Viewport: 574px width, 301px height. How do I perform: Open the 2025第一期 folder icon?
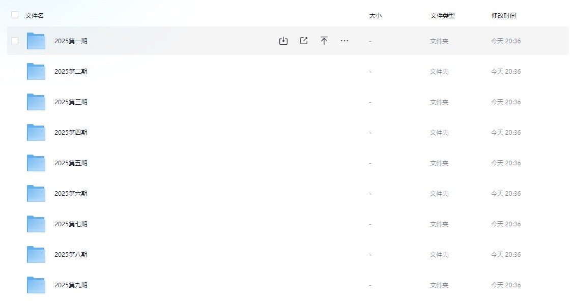pyautogui.click(x=36, y=41)
